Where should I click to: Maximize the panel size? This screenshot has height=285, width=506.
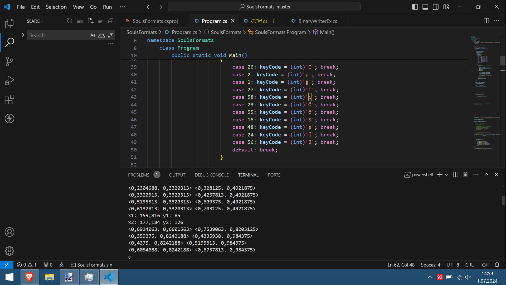[486, 175]
